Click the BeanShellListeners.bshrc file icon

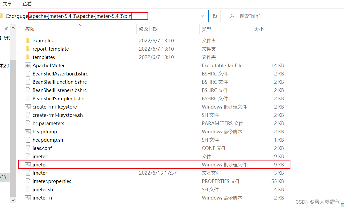(28, 90)
